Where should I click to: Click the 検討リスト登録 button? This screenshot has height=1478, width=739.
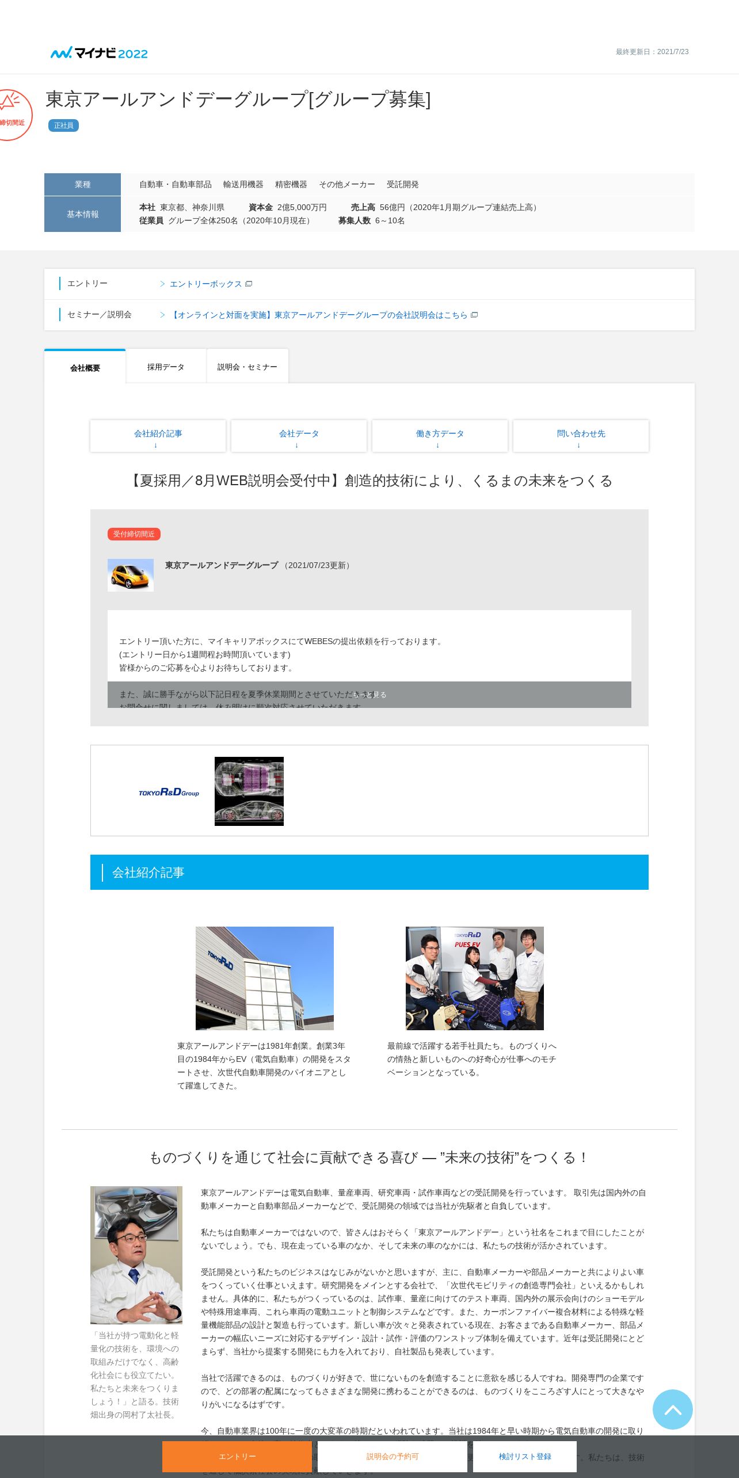coord(525,1457)
